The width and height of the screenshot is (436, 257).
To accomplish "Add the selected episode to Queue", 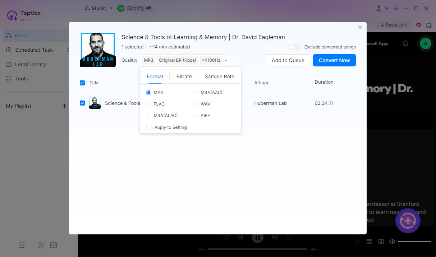I will 288,60.
